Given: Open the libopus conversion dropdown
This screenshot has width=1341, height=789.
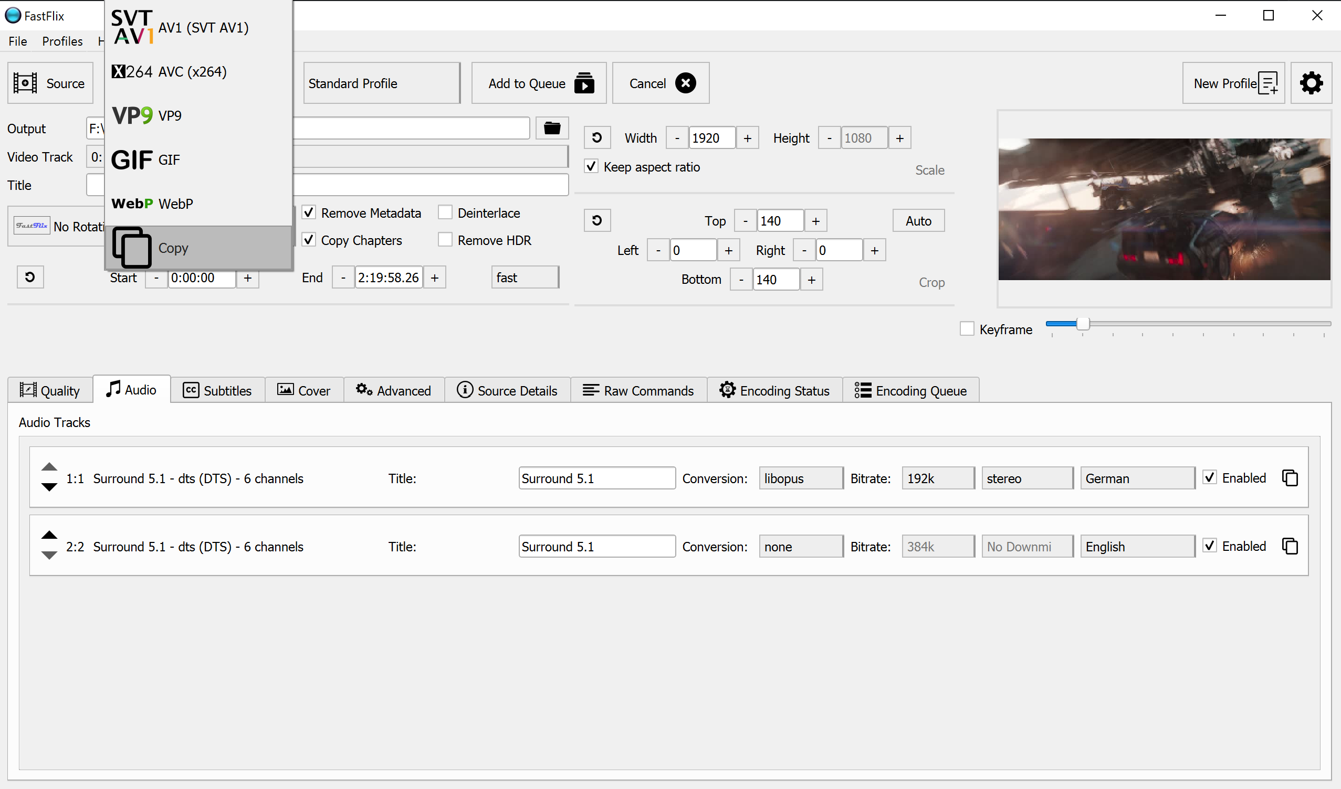Looking at the screenshot, I should point(800,478).
